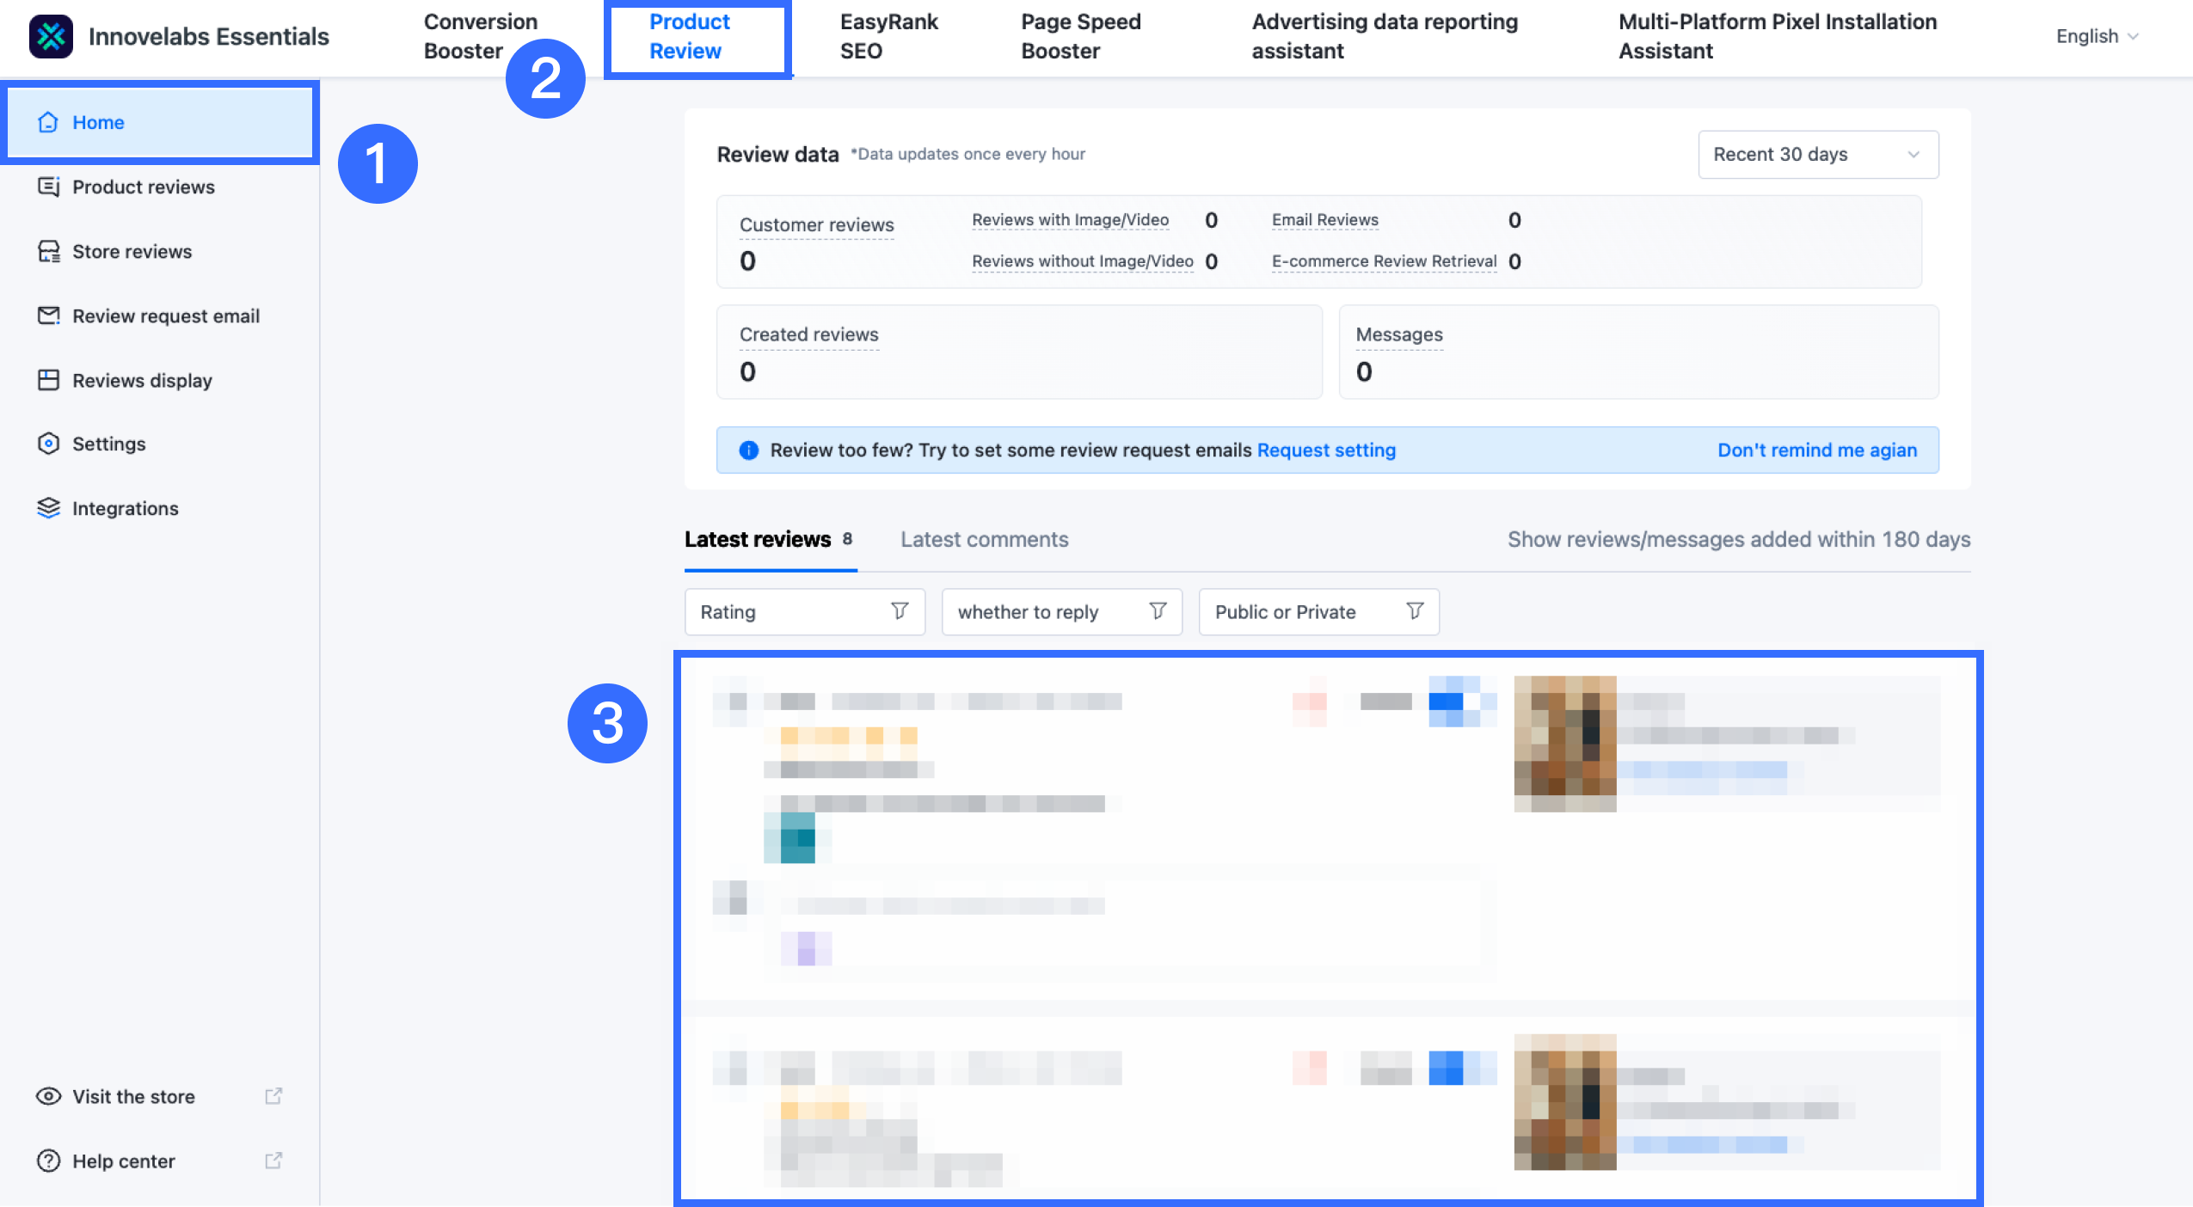Click the Reviews display layout icon
The width and height of the screenshot is (2193, 1207).
[x=48, y=380]
